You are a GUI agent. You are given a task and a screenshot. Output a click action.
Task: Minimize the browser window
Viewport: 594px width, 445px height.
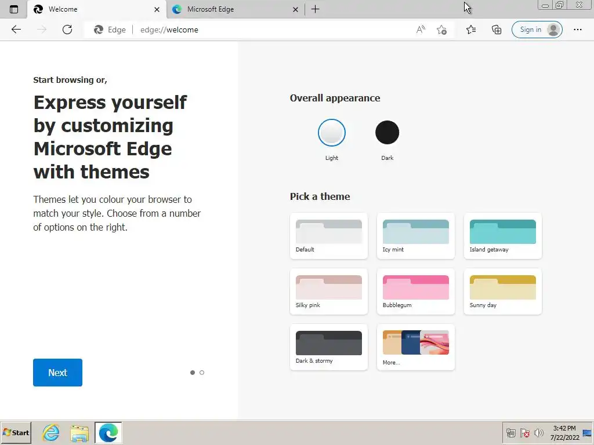545,5
